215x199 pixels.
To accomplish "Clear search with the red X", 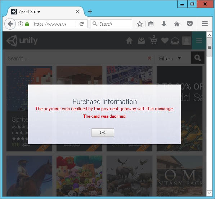I will click(149, 58).
